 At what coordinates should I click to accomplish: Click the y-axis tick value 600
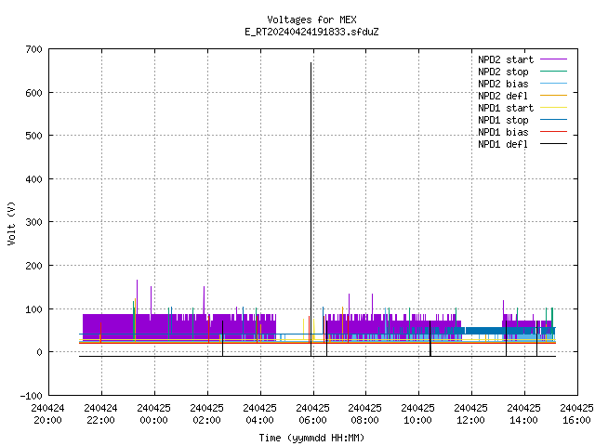pyautogui.click(x=33, y=93)
